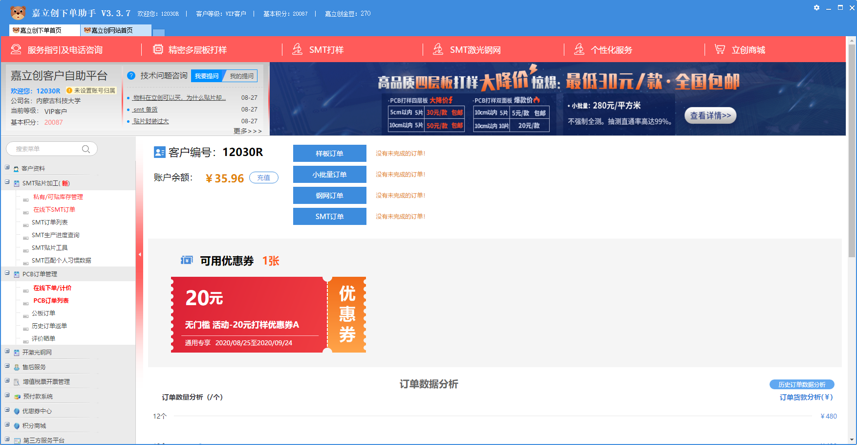
Task: Expand the 积分商城 tree node
Action: point(7,424)
